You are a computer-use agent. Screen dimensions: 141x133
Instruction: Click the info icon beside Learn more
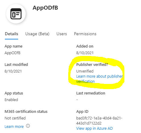pyautogui.click(x=28, y=126)
